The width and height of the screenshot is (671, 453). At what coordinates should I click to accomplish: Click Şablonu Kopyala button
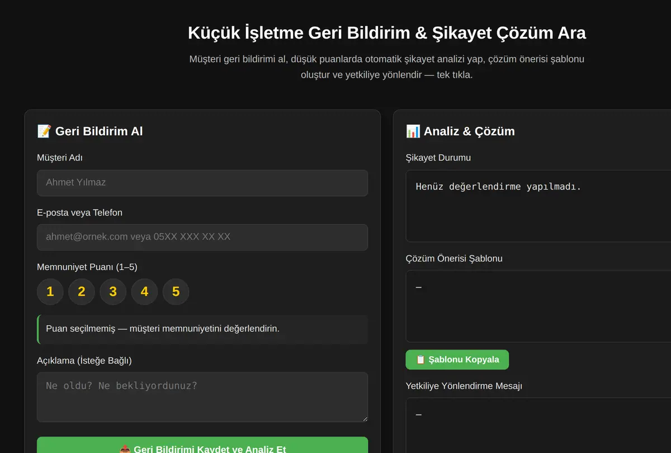[x=457, y=360]
